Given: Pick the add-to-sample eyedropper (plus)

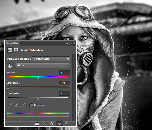Looking at the screenshot, I should point(16,105).
